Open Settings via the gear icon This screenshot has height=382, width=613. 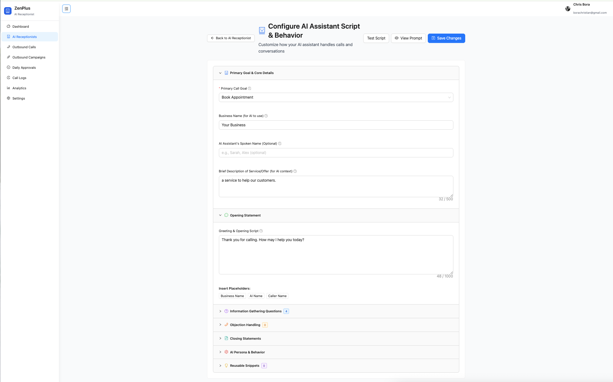8,98
